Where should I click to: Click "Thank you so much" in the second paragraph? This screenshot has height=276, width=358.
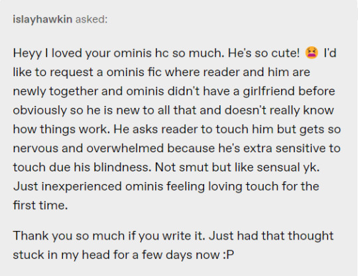point(69,236)
